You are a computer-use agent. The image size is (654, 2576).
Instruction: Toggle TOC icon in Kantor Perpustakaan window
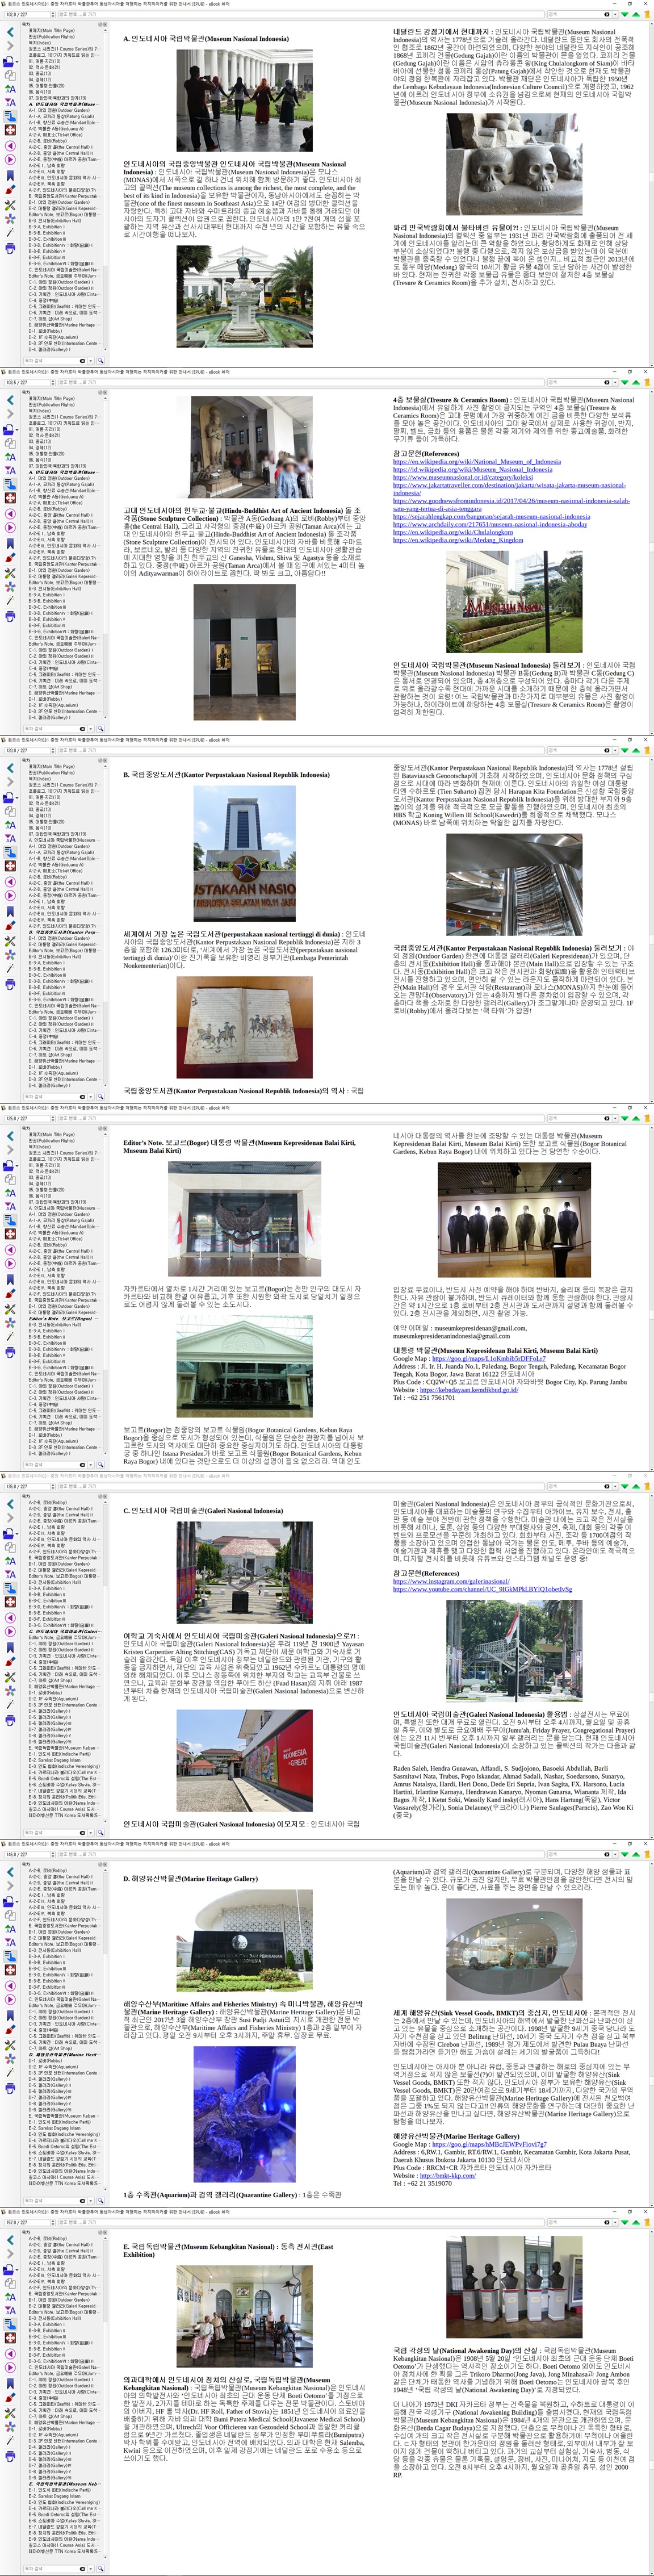[10, 853]
